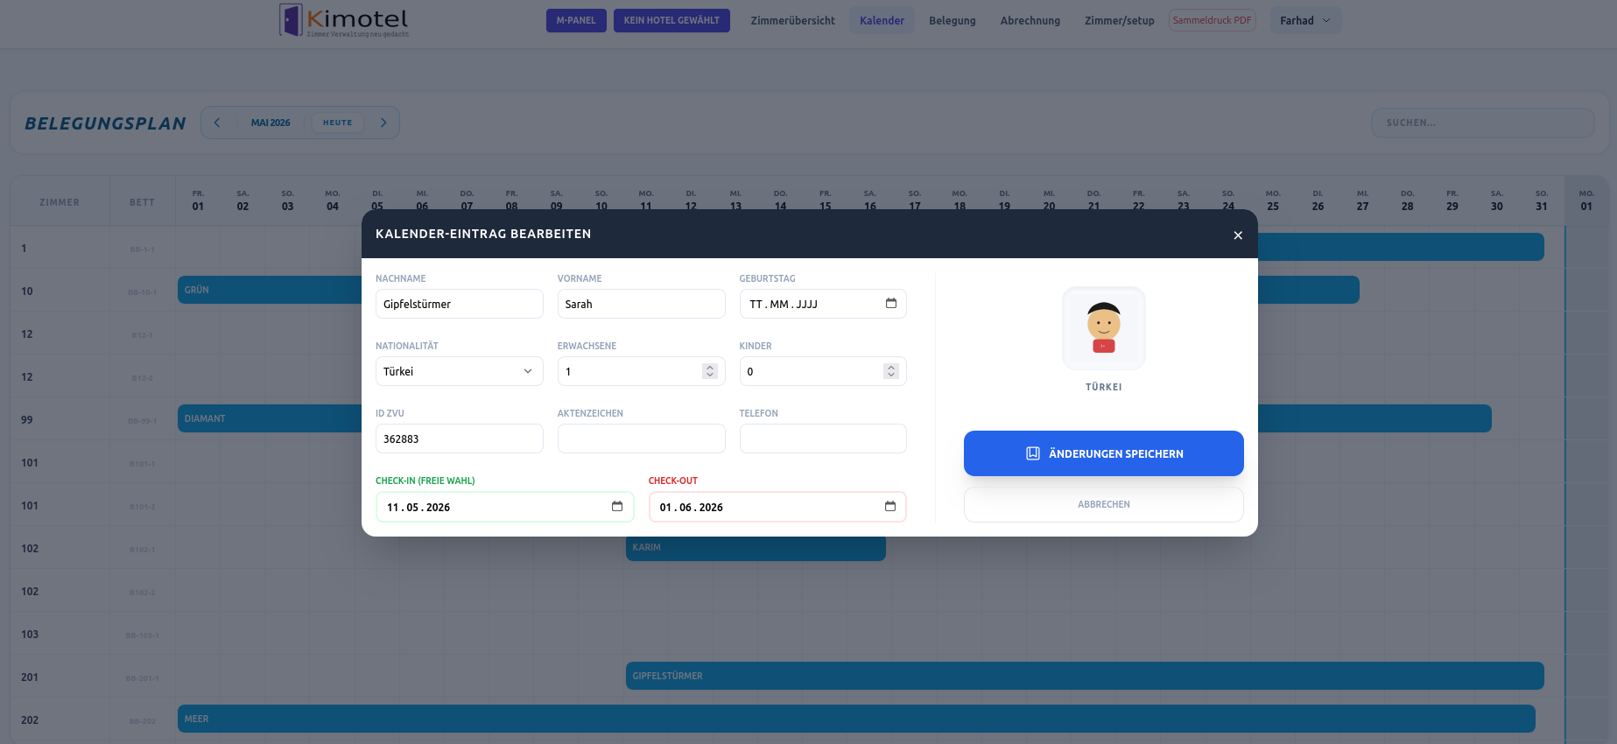Click the Kimotel logo
1617x744 pixels.
point(344,20)
